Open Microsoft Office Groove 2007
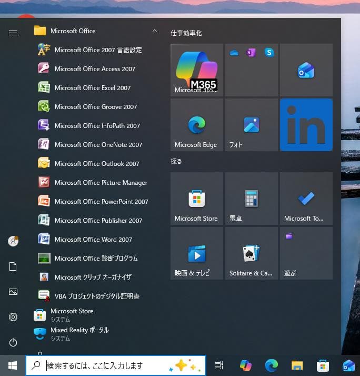 96,107
